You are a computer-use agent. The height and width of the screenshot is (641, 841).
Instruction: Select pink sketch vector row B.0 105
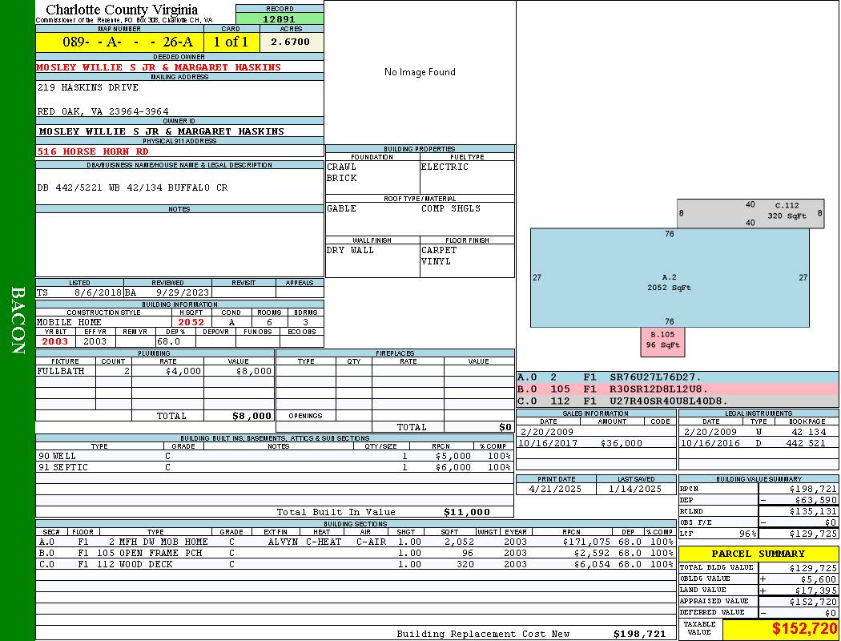(678, 389)
